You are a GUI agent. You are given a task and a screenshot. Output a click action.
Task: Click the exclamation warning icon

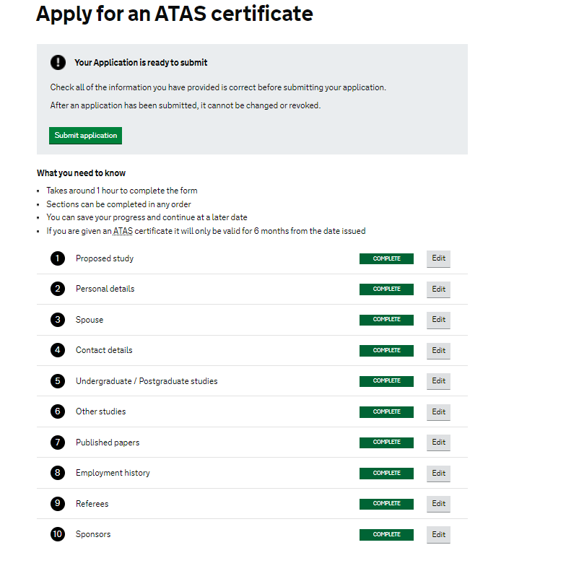click(58, 63)
